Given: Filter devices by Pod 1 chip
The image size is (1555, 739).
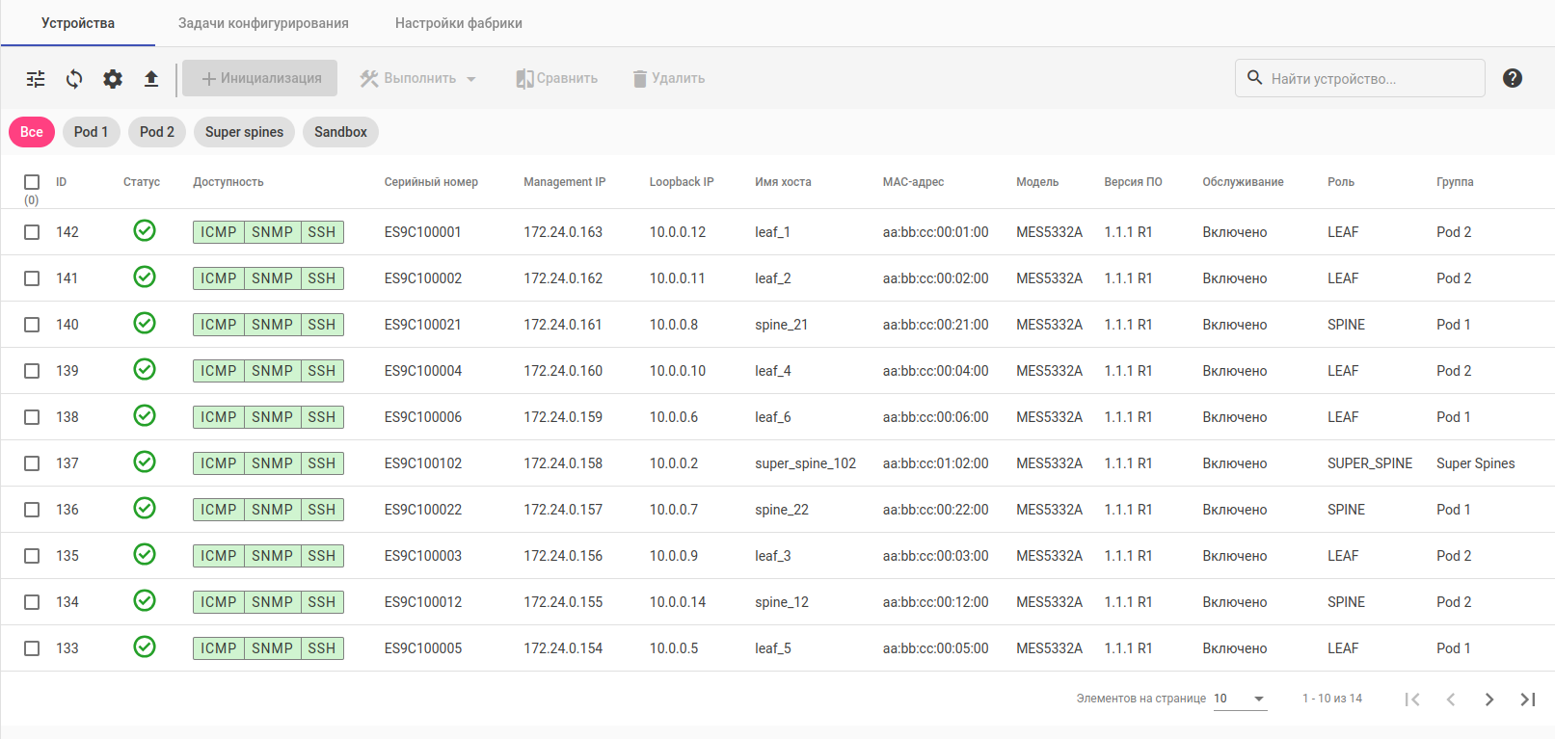Looking at the screenshot, I should click(91, 132).
